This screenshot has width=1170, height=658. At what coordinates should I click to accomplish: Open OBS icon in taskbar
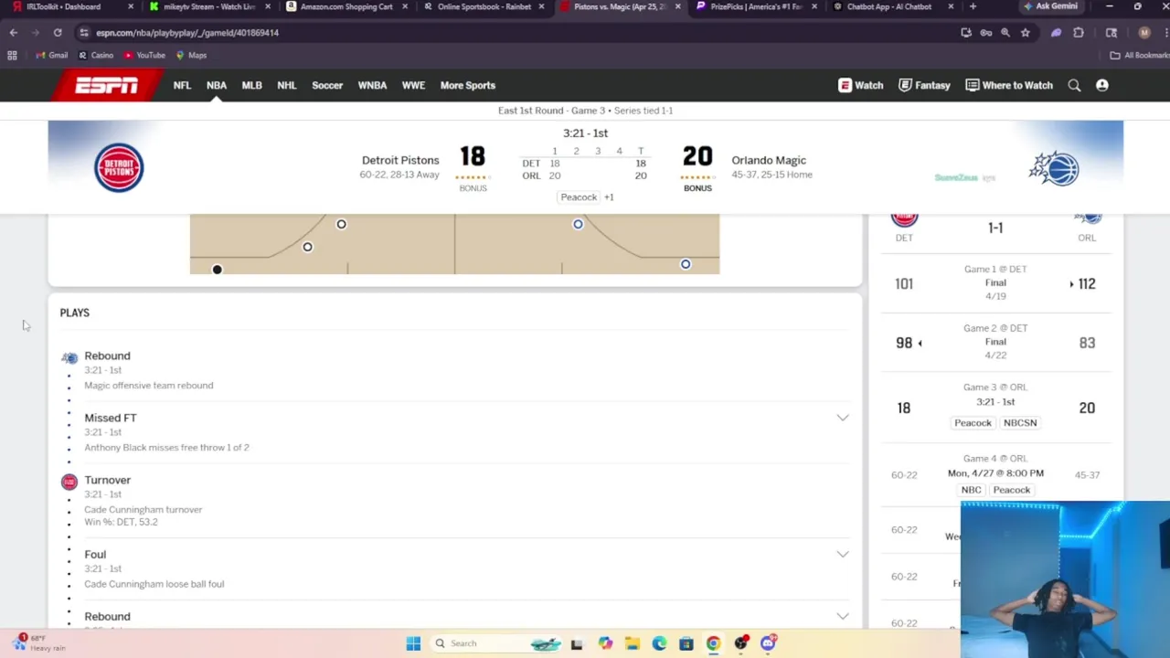click(741, 643)
